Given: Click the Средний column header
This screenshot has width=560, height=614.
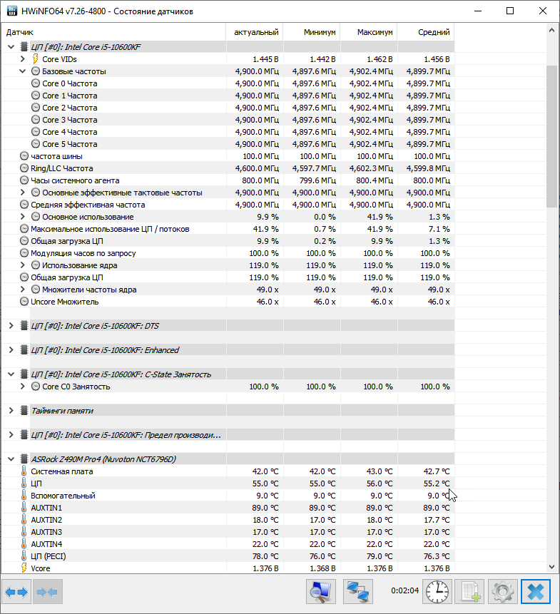Looking at the screenshot, I should 426,32.
